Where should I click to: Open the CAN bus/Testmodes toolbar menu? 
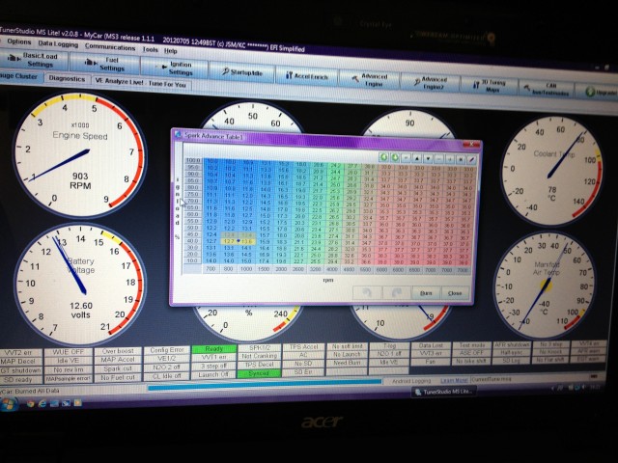[546, 89]
